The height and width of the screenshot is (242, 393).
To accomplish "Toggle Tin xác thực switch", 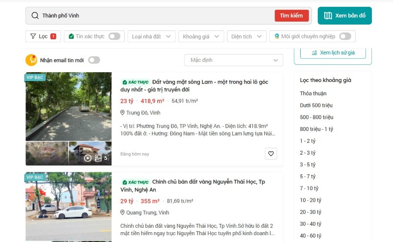I will tap(114, 36).
